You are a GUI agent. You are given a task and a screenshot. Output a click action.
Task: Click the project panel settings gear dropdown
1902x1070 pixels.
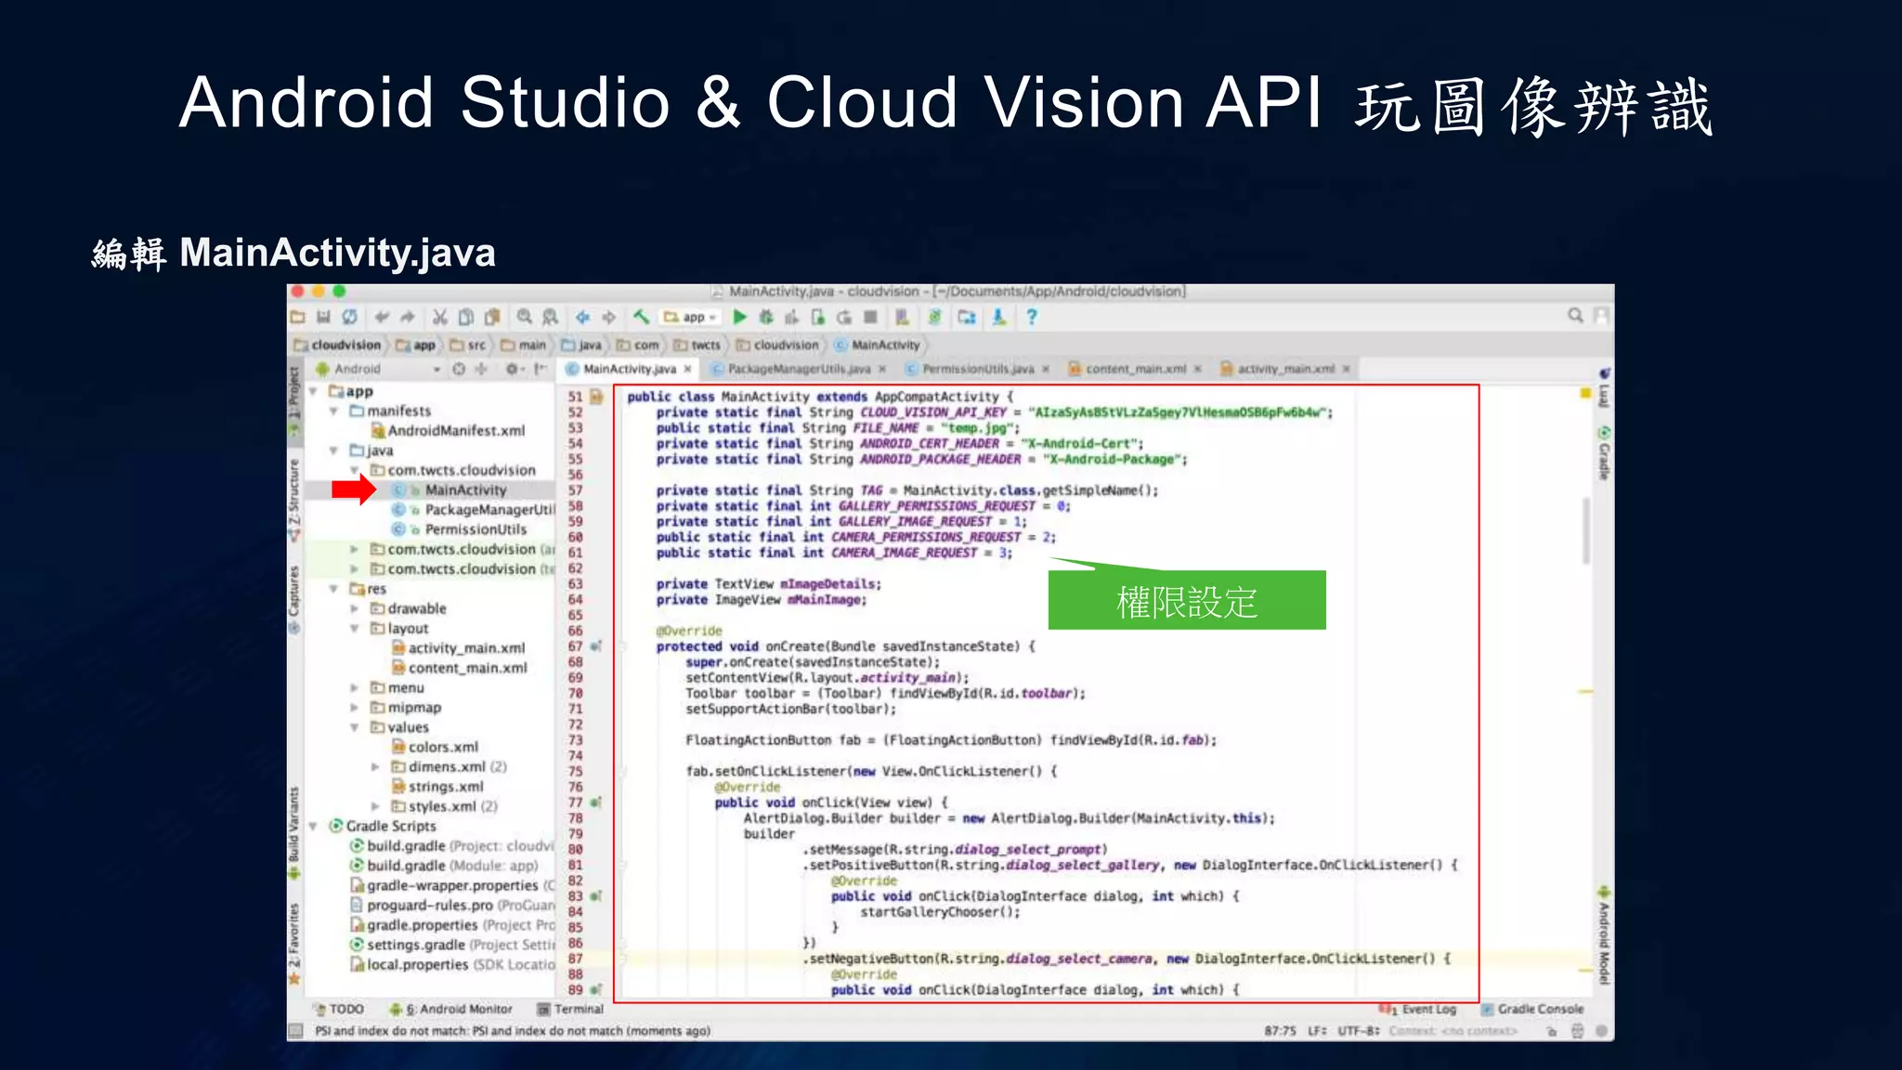click(515, 369)
